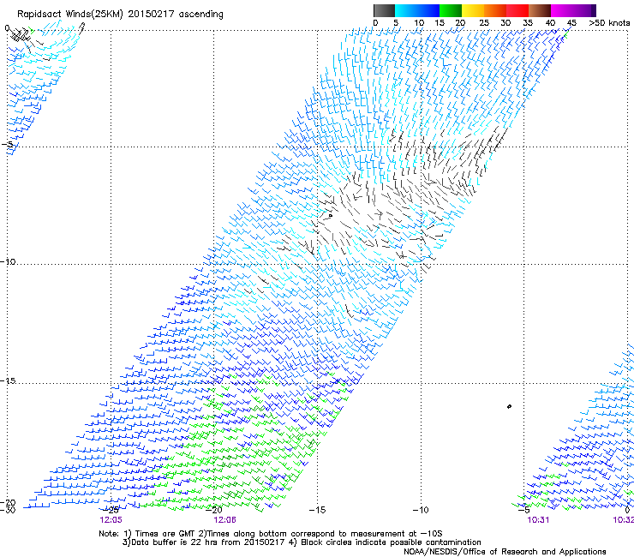Click the "-10" longitude label on the bottom axis
Viewport: 634px width, 557px height.
pyautogui.click(x=421, y=510)
